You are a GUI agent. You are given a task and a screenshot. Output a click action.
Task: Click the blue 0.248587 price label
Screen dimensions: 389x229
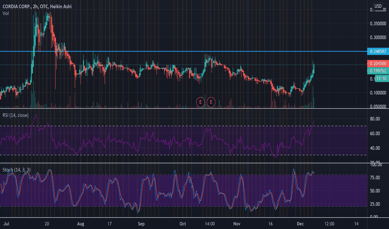pyautogui.click(x=378, y=51)
